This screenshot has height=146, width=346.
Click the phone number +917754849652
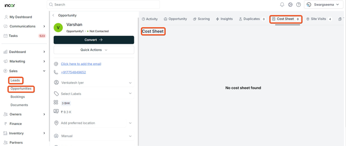coord(74,72)
